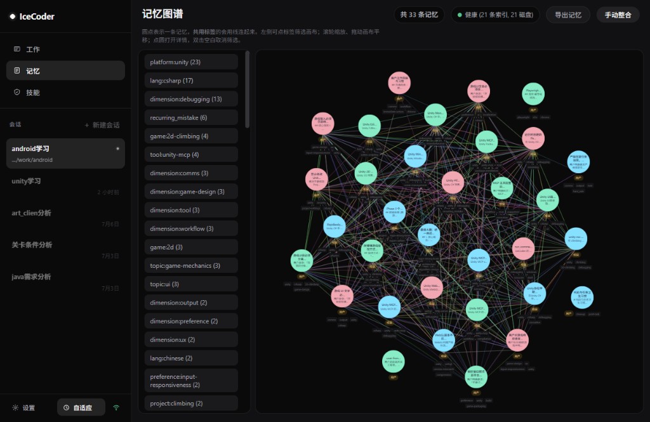The width and height of the screenshot is (650, 422).
Task: Click the 工作 sidebar icon
Action: coord(17,49)
